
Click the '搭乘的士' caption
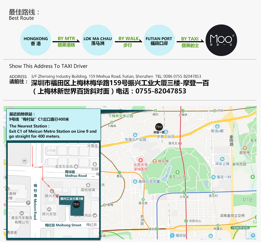(190, 45)
